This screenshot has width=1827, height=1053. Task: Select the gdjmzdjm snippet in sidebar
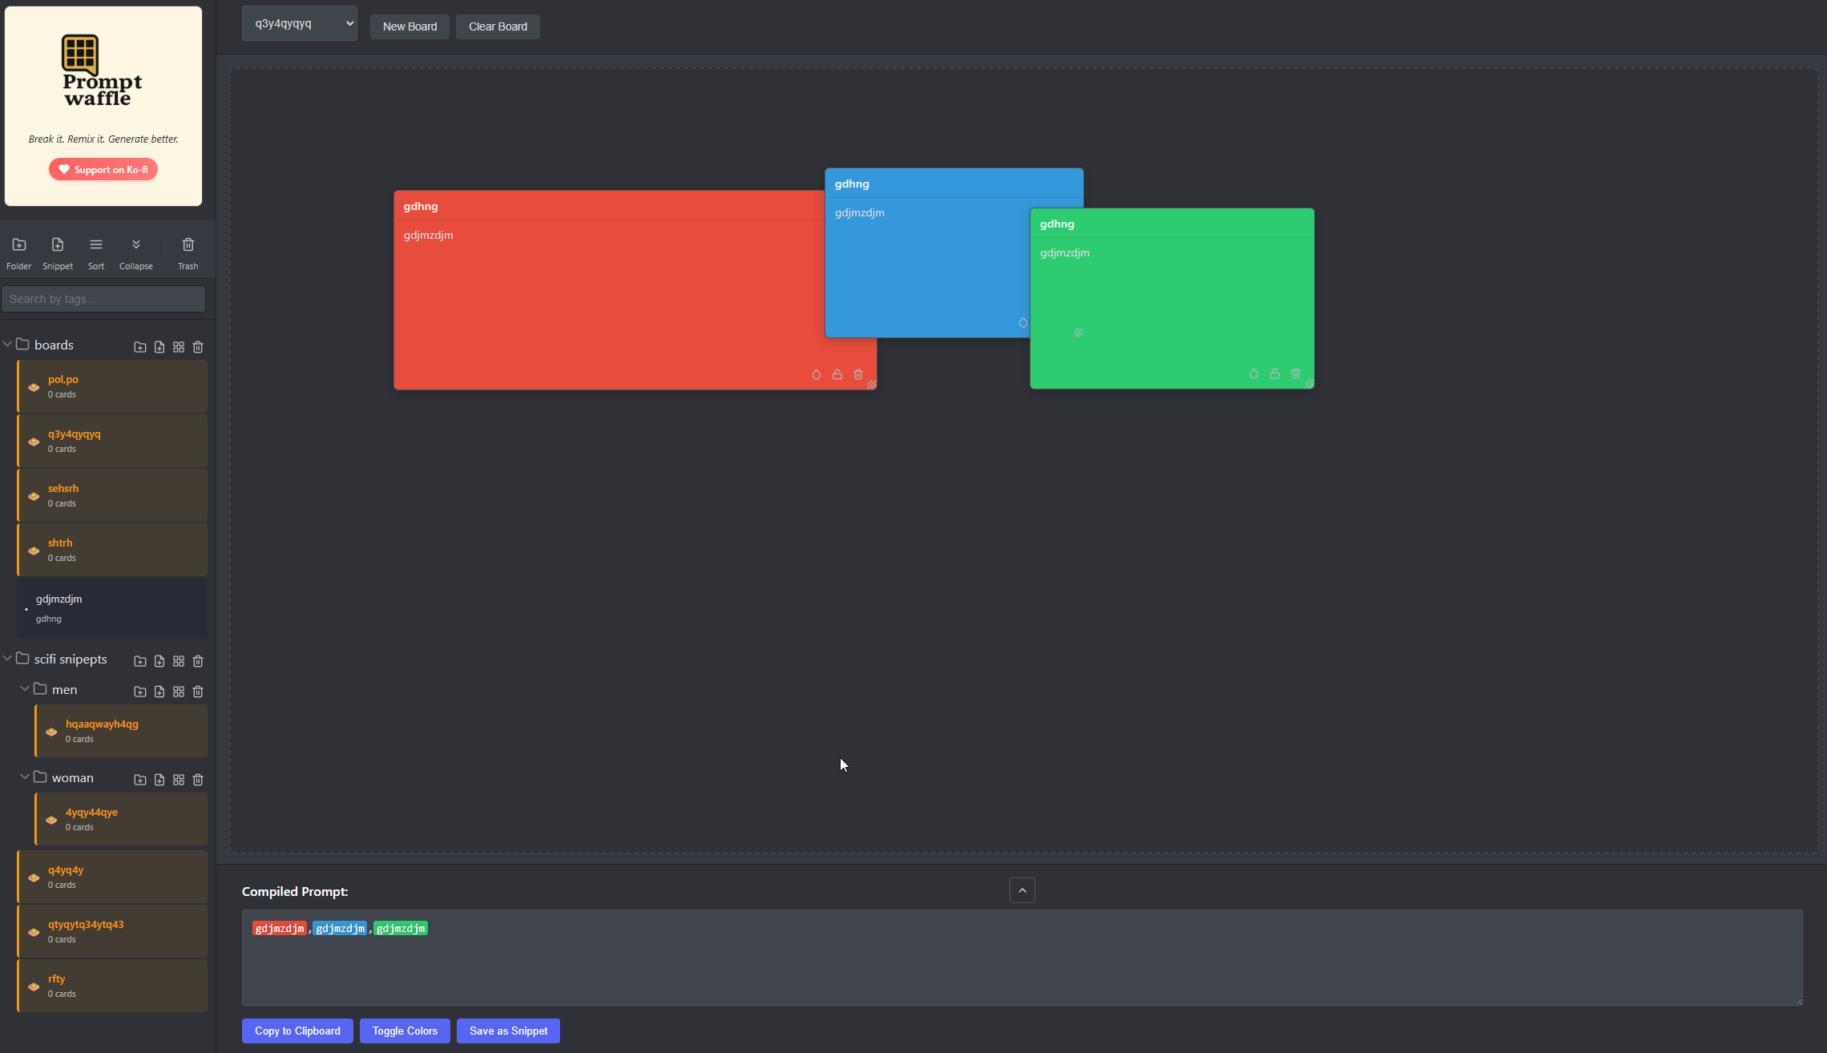(112, 608)
